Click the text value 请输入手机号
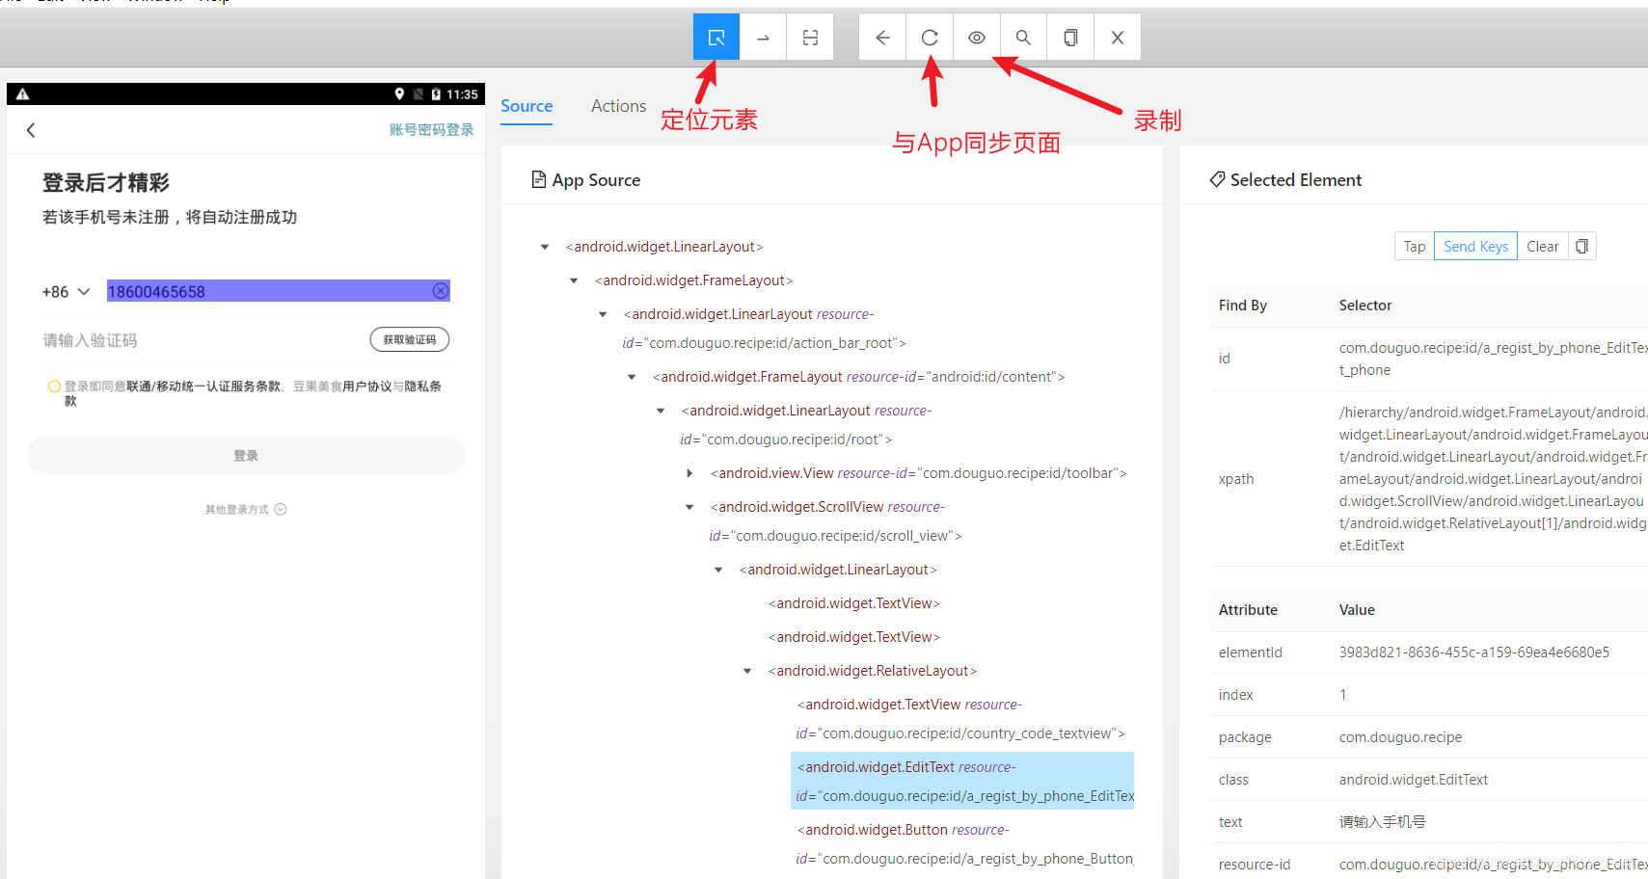The height and width of the screenshot is (879, 1648). coord(1382,822)
